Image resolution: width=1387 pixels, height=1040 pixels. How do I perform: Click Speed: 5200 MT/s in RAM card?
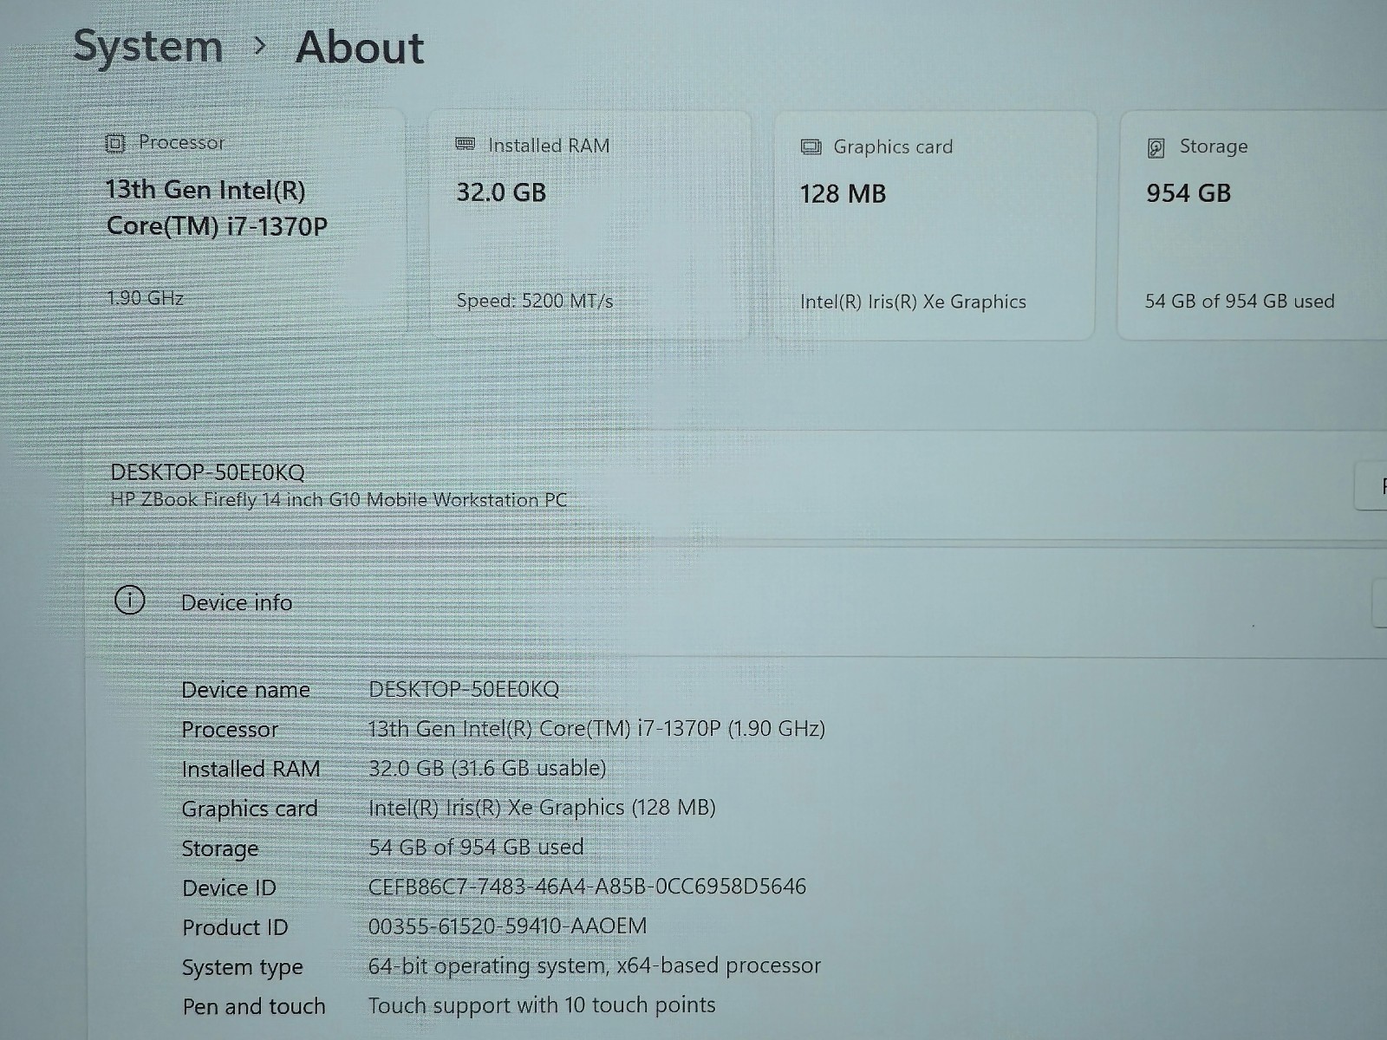535,301
